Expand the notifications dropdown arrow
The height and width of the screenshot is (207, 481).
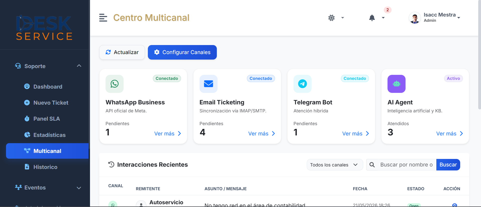click(383, 18)
